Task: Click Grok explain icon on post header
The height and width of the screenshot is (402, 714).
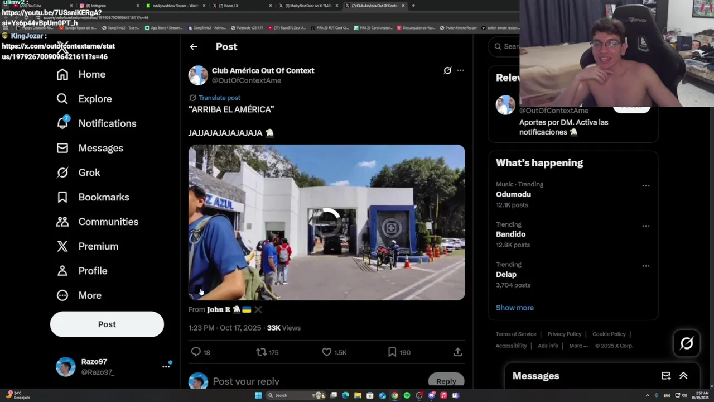Action: [x=447, y=70]
